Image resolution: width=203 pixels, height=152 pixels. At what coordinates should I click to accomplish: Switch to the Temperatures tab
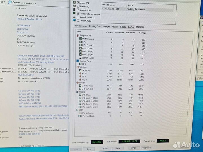point(81,26)
